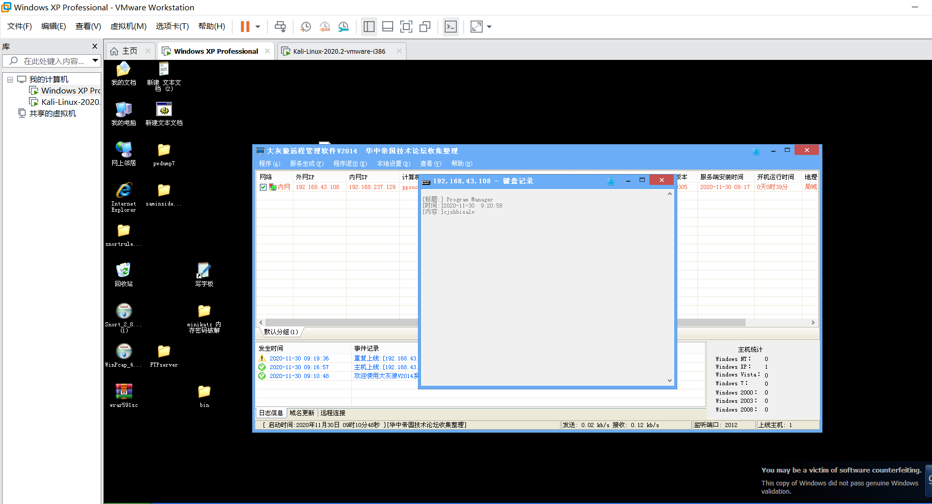
Task: Click the WinPcap_4 installer icon
Action: (x=124, y=356)
